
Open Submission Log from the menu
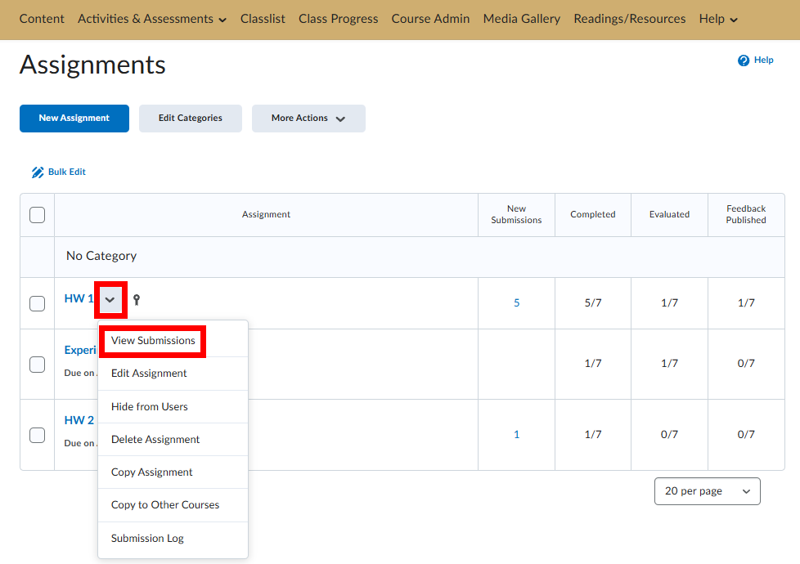[147, 539]
